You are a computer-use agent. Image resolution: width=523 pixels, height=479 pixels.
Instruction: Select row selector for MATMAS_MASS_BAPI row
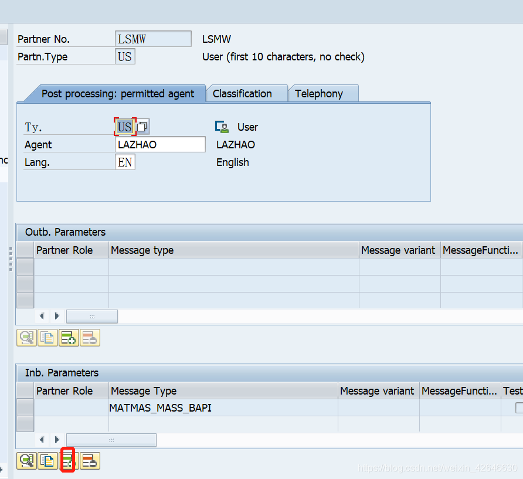[x=25, y=407]
